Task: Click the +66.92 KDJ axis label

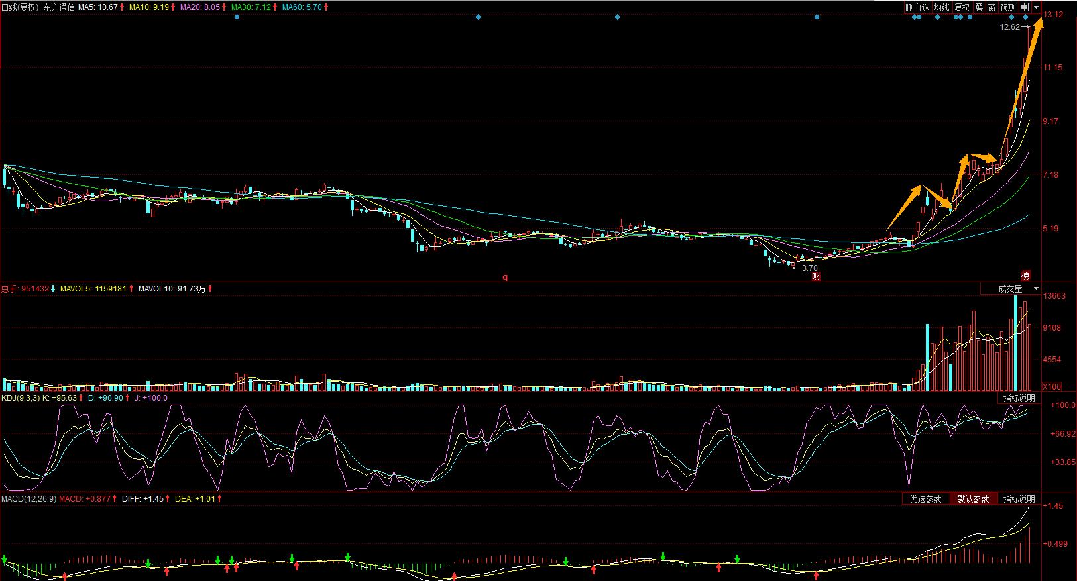Action: [1062, 433]
